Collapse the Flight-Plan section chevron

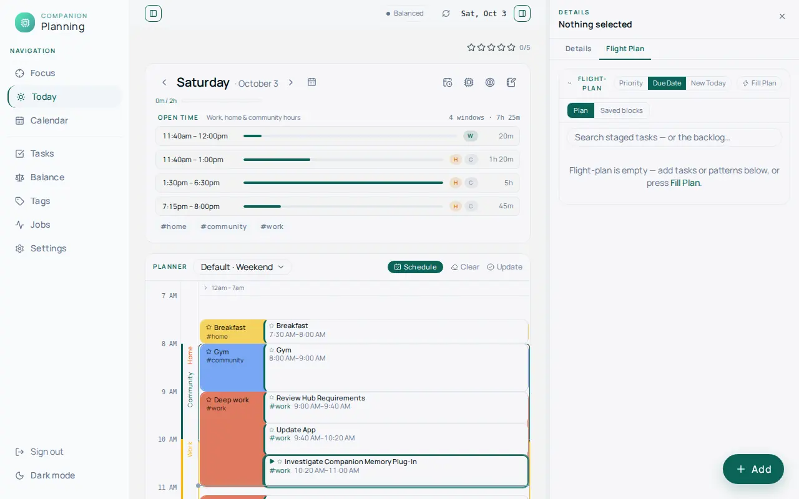click(569, 84)
